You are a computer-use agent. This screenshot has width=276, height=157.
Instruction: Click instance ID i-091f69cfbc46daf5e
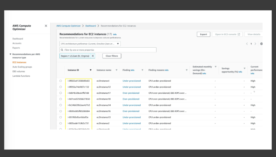click(78, 117)
